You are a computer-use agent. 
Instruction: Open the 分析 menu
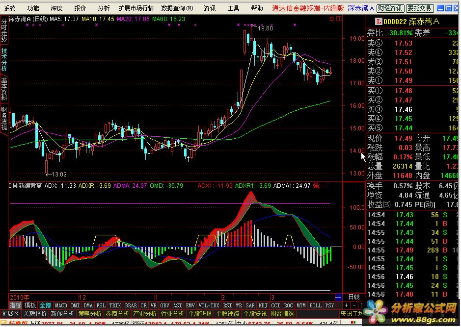pyautogui.click(x=104, y=8)
